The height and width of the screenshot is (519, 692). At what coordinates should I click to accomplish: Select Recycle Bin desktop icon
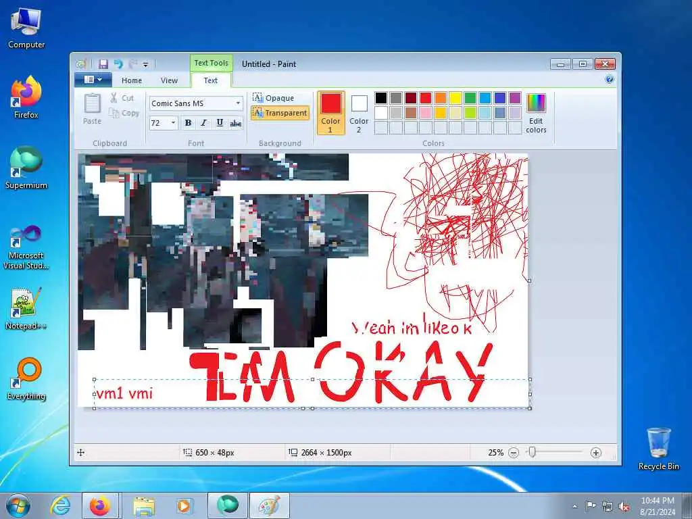(x=658, y=449)
